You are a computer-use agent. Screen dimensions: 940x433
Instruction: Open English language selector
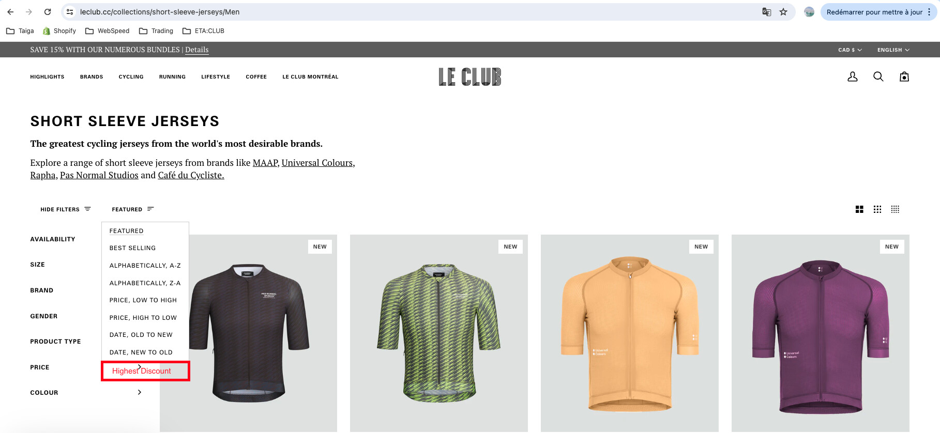pos(893,50)
